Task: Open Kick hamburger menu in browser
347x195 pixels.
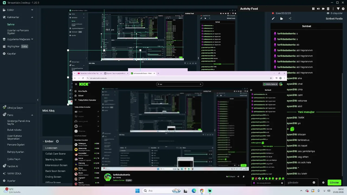Action: 76,84
